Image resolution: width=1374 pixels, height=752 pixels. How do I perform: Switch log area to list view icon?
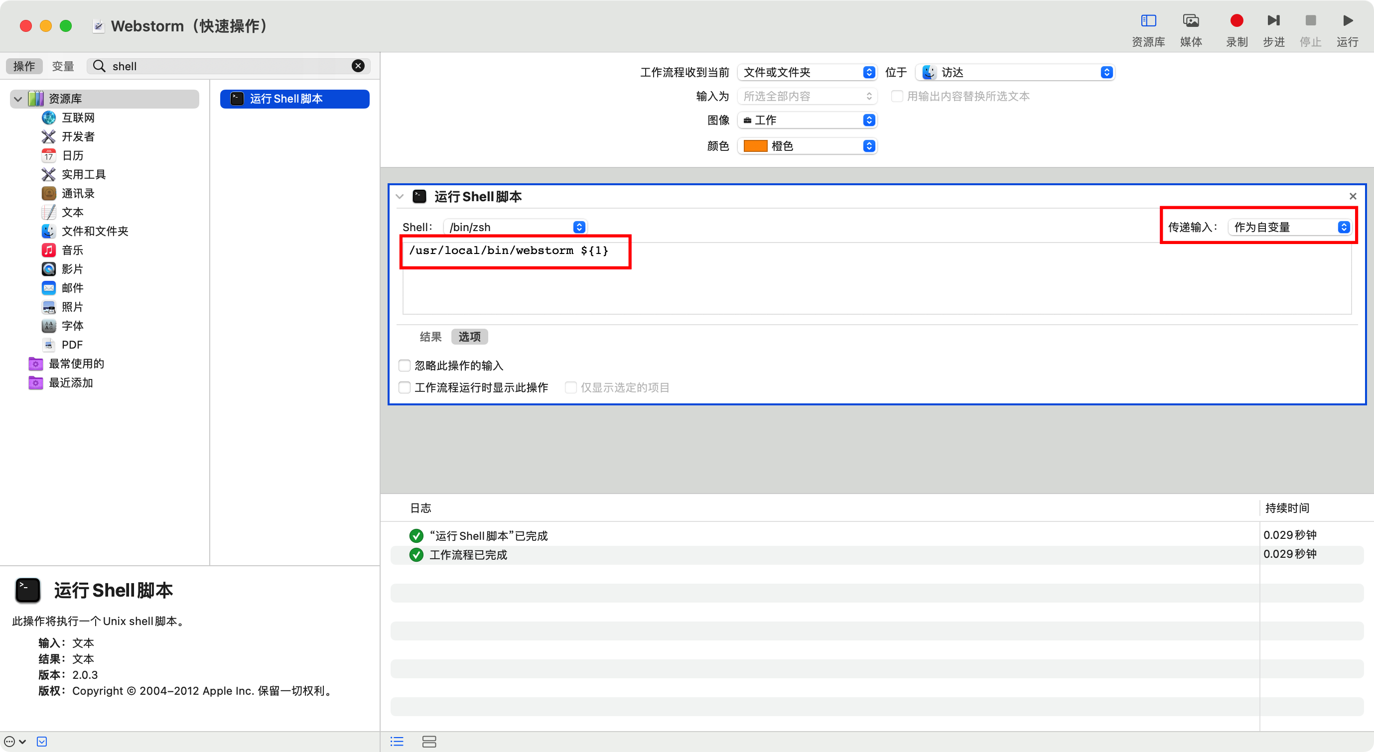(397, 742)
